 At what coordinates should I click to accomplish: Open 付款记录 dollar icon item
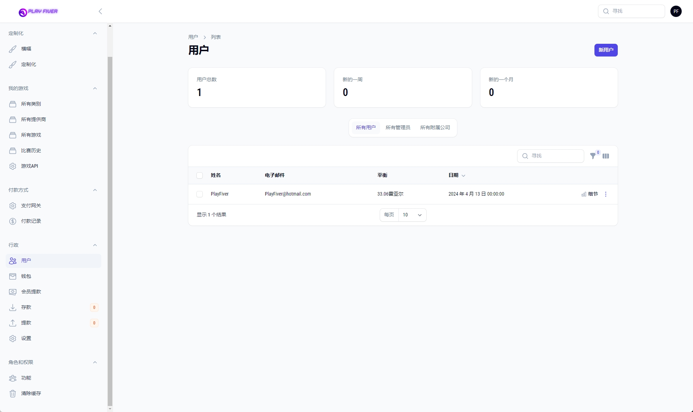pos(31,221)
